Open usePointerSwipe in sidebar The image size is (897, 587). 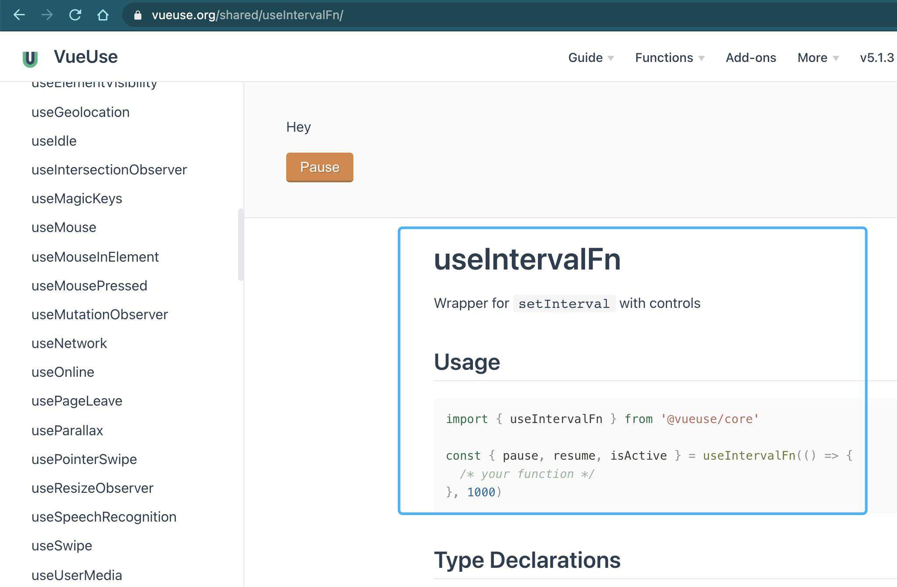84,459
